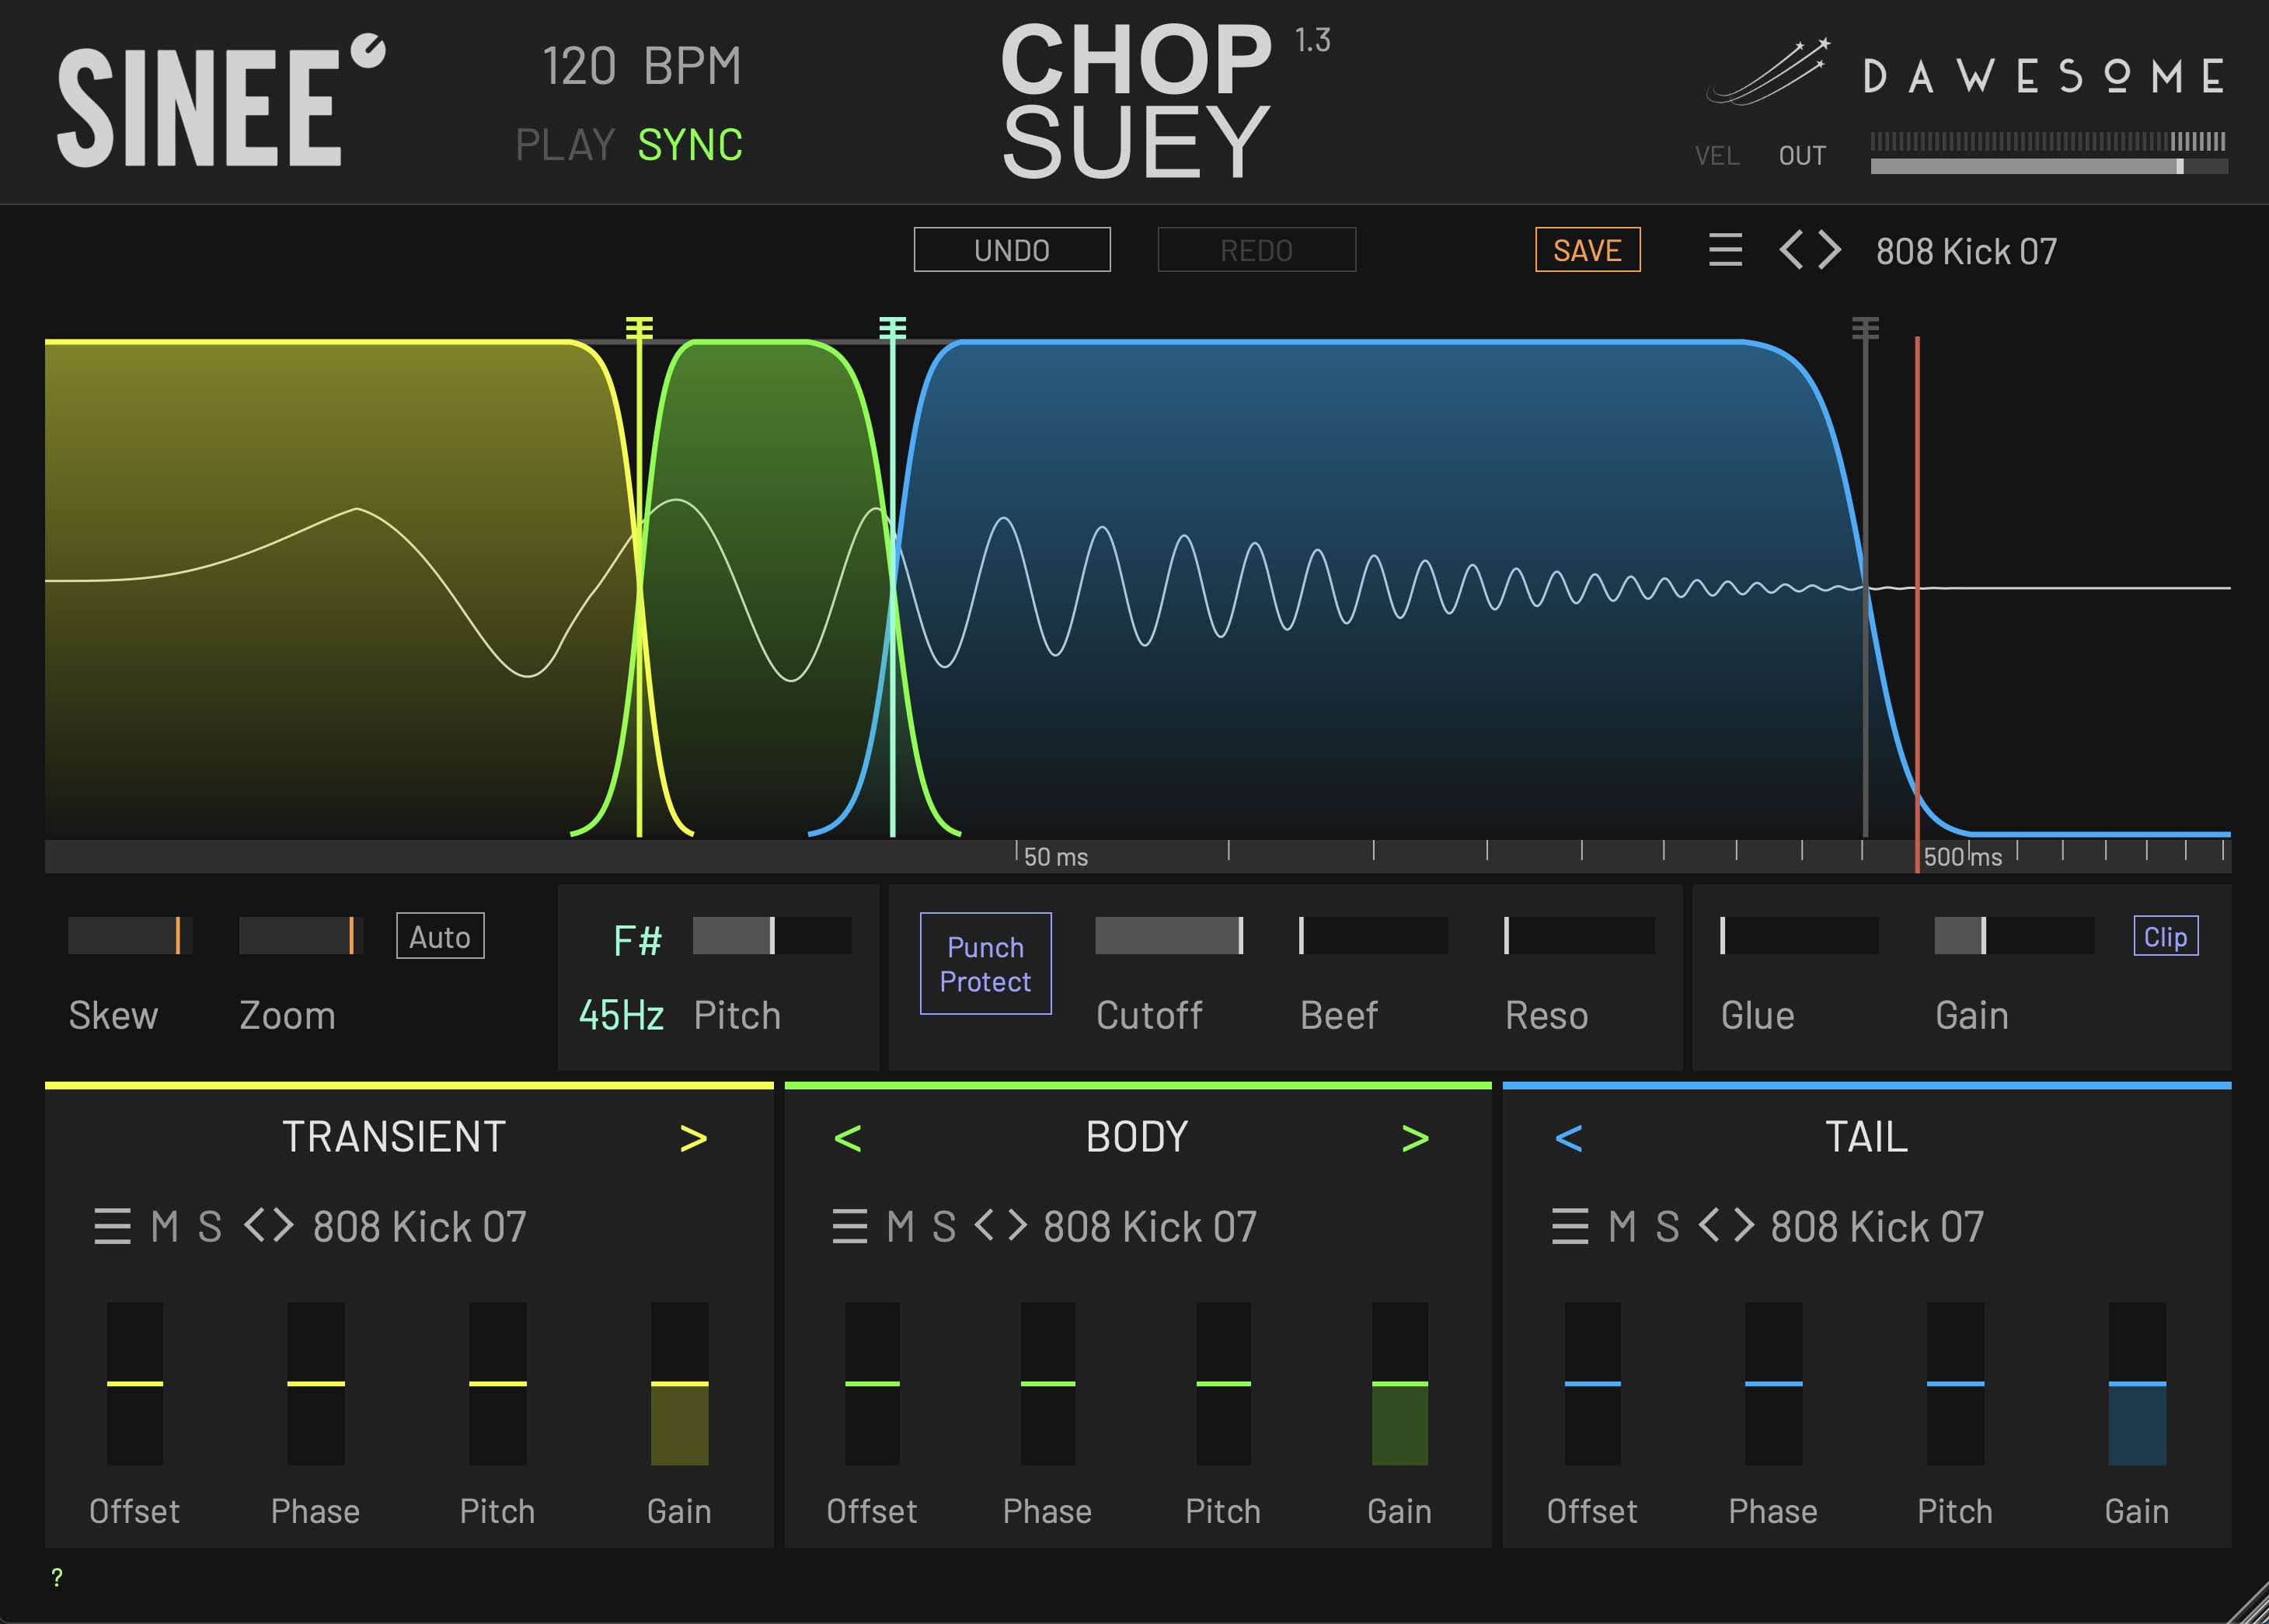The width and height of the screenshot is (2269, 1624).
Task: Adjust the Cutoff slider
Action: (x=1169, y=935)
